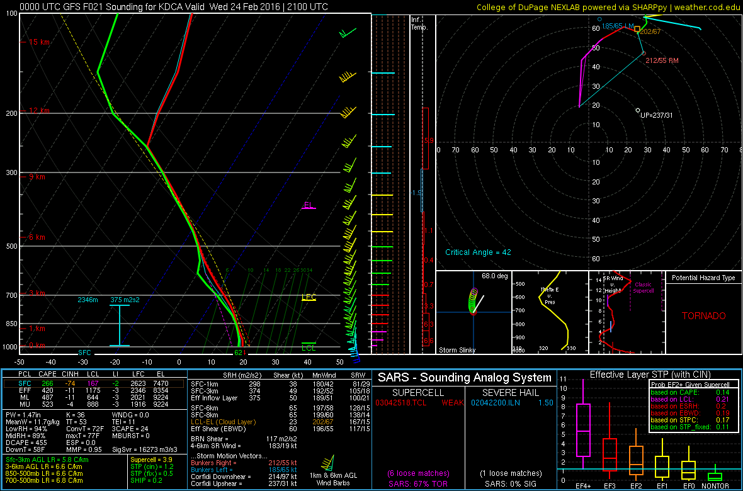The width and height of the screenshot is (743, 491).
Task: Choose the MU parcel row
Action: pyautogui.click(x=93, y=404)
